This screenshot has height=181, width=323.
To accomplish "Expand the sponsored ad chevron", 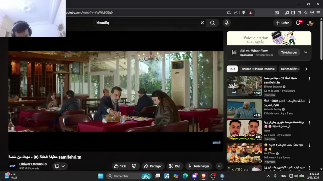I will point(306,53).
